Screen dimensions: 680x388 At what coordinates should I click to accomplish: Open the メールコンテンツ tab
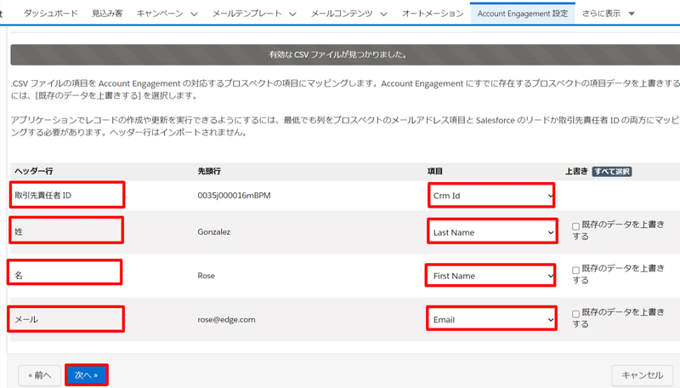click(342, 14)
